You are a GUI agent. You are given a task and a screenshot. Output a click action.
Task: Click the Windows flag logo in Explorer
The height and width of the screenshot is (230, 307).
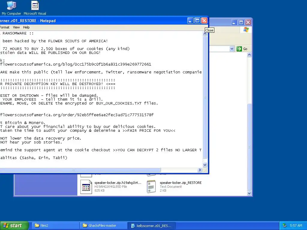tap(246, 30)
